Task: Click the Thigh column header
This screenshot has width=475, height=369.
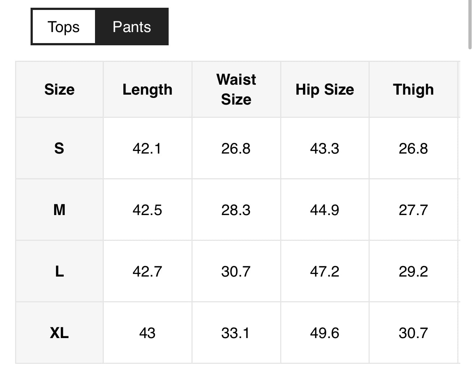Action: tap(413, 89)
